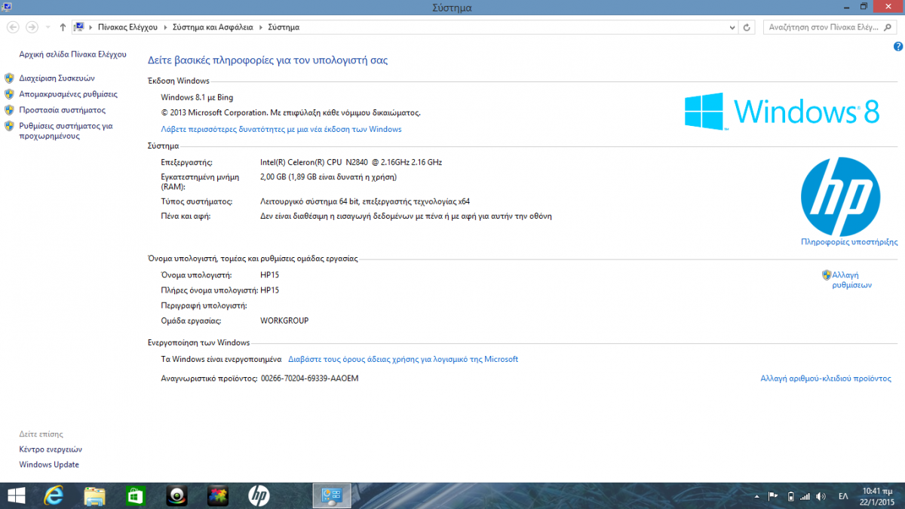
Task: Open the Windows Start button
Action: (15, 495)
